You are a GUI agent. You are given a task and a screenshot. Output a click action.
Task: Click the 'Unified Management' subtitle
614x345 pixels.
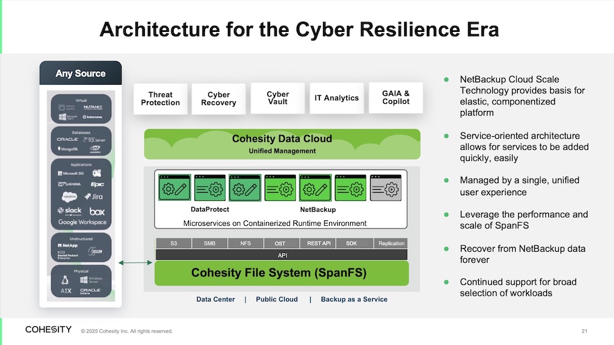[x=282, y=151]
